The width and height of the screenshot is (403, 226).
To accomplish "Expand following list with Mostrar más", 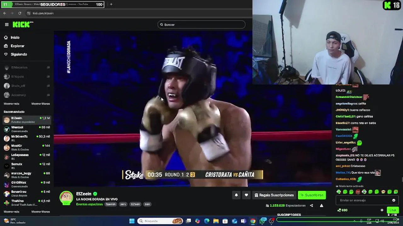I will [x=11, y=104].
